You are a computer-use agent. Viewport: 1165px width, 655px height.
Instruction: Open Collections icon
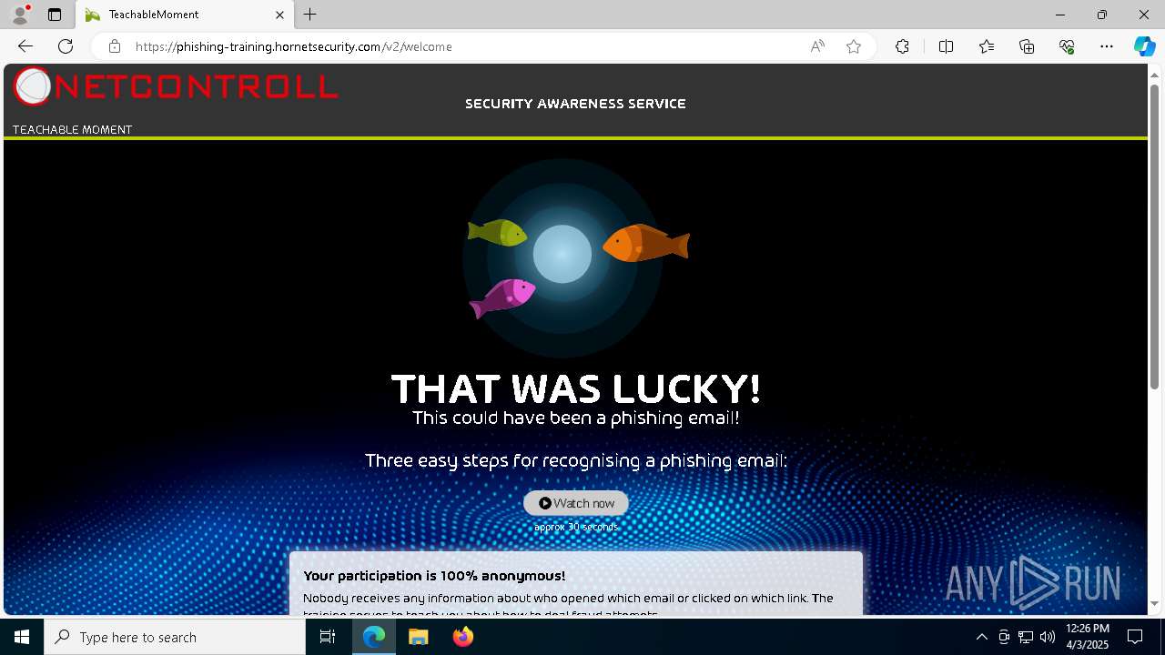[x=1027, y=46]
